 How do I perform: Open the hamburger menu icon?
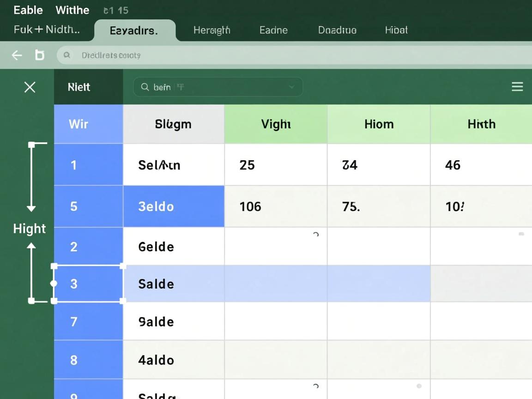[x=517, y=87]
